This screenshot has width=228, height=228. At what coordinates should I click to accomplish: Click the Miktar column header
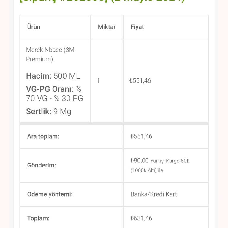pos(107,27)
